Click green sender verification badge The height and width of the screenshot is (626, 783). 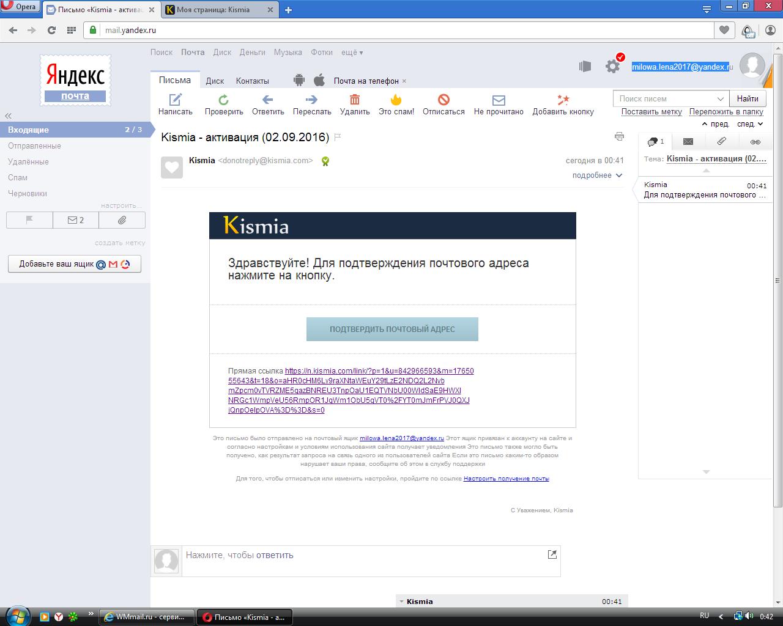coord(325,161)
